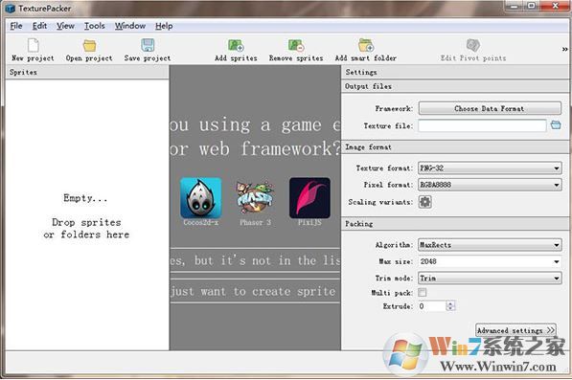This screenshot has width=572, height=380.
Task: Click Remove sprites icon
Action: point(296,46)
